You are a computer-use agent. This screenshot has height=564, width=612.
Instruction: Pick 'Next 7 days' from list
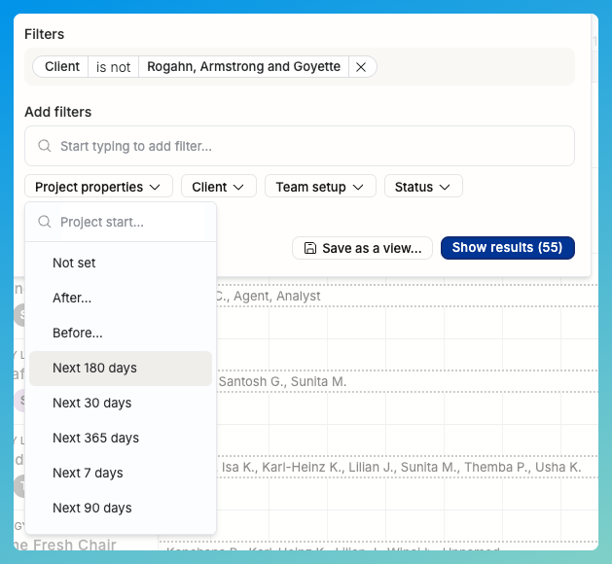88,473
